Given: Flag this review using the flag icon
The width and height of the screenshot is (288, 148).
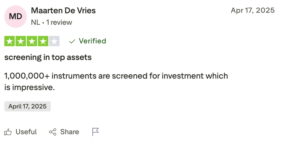Looking at the screenshot, I should click(96, 132).
